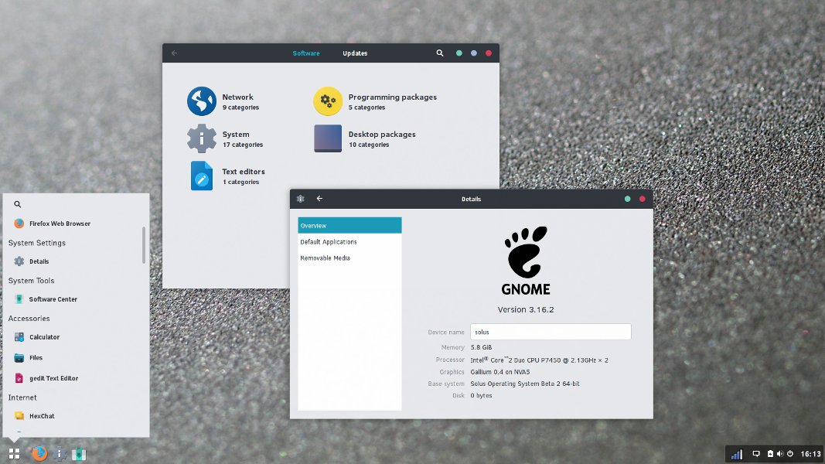Viewport: 825px width, 464px height.
Task: Click the disk value 0 bytes
Action: [x=481, y=396]
